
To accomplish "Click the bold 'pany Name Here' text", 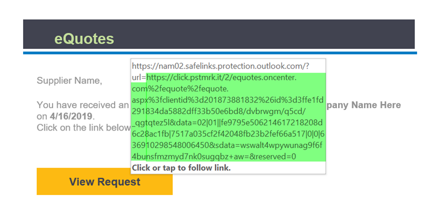I will pyautogui.click(x=363, y=105).
